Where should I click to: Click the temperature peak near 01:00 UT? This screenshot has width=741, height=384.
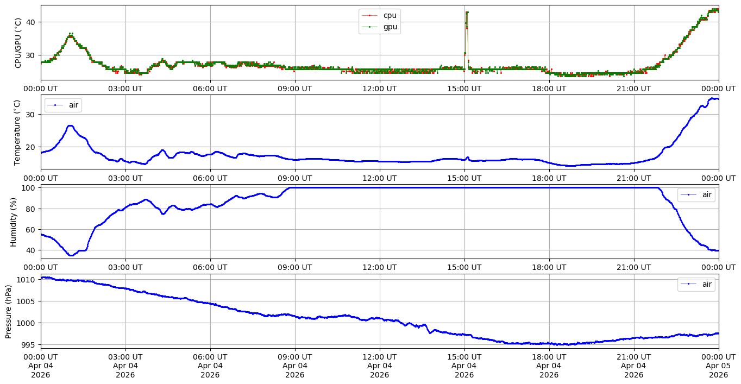pyautogui.click(x=70, y=126)
